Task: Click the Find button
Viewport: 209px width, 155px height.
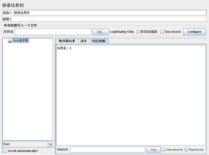Action: [154, 149]
